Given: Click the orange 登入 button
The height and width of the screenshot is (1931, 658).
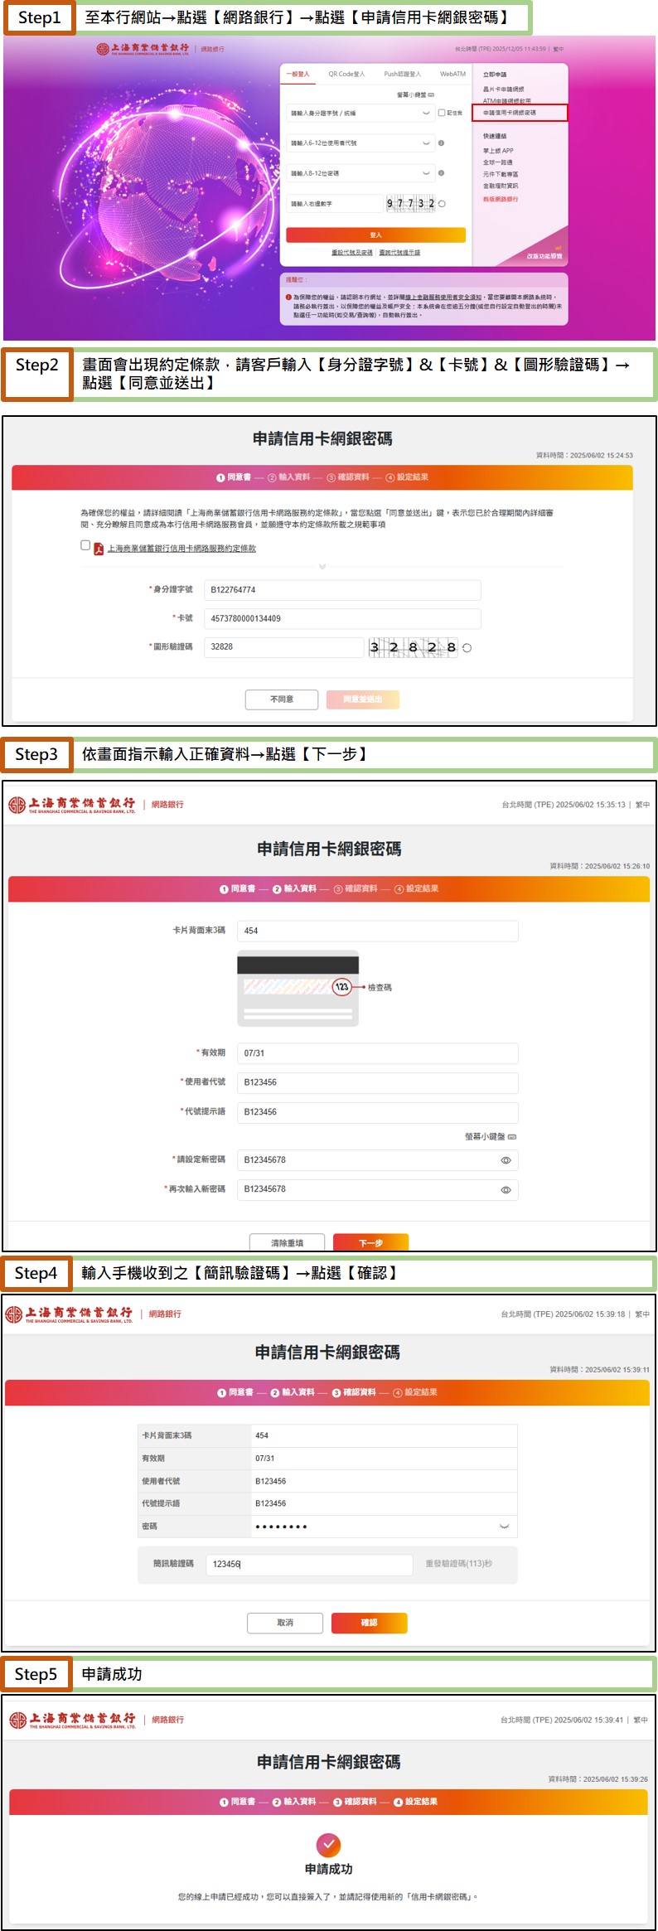Looking at the screenshot, I should click(x=375, y=235).
